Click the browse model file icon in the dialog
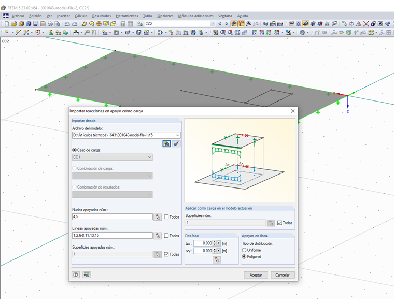This screenshot has width=394, height=304. (166, 143)
